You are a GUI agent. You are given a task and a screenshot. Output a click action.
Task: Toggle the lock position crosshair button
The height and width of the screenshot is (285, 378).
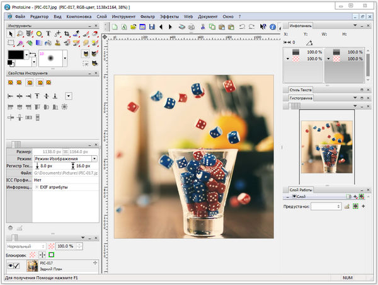point(42,255)
